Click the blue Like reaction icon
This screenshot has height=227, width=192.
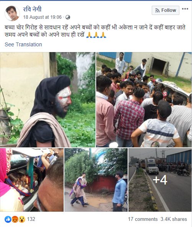pos(8,219)
